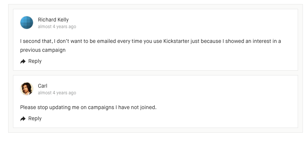The width and height of the screenshot is (304, 142).
Task: Click the Reply label below Carl's comment
Action: point(35,118)
